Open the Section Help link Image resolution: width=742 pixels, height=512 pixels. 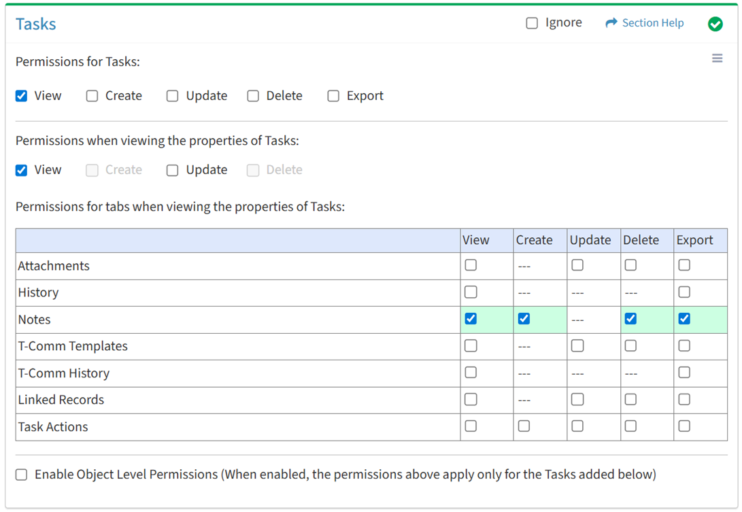(x=652, y=23)
